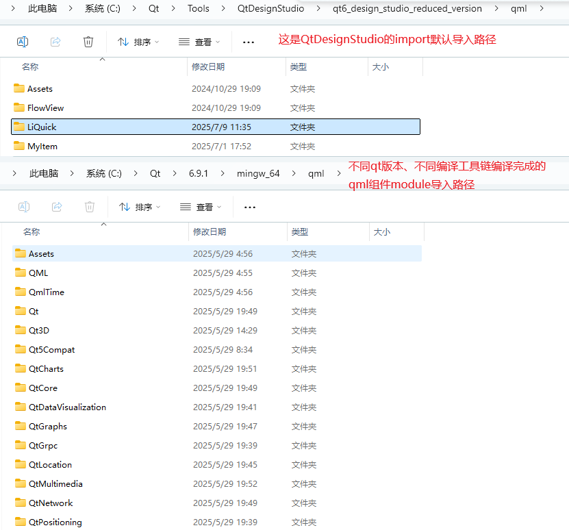Select the MyItem folder icon
The image size is (569, 530).
tap(19, 146)
